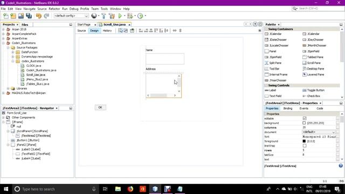Click the NetBeans taskbar icon
345x194 pixels.
coord(155,189)
